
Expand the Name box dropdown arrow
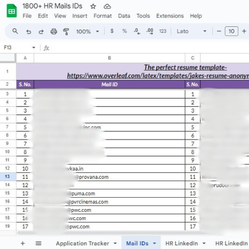(34, 48)
